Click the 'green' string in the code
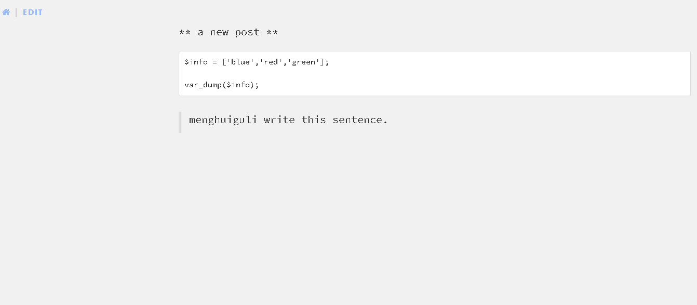The width and height of the screenshot is (697, 305). [x=304, y=62]
